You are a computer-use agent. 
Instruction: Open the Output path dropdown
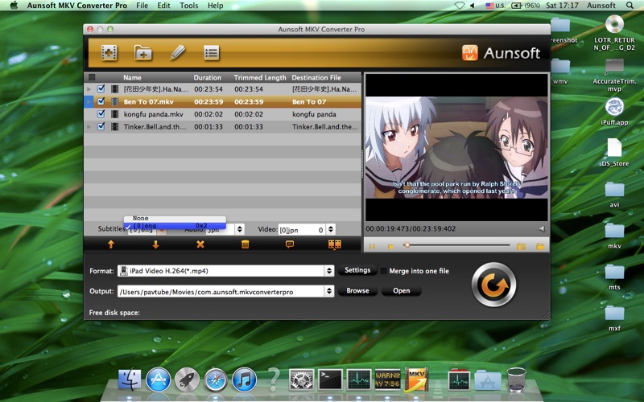pos(226,291)
